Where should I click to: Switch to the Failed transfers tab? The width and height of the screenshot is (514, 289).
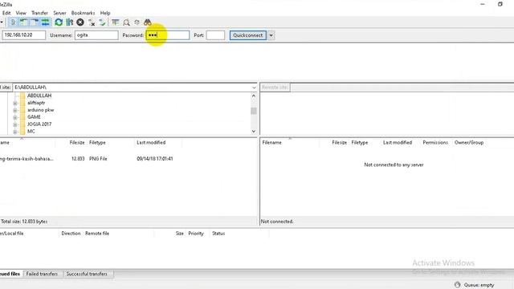pos(42,274)
